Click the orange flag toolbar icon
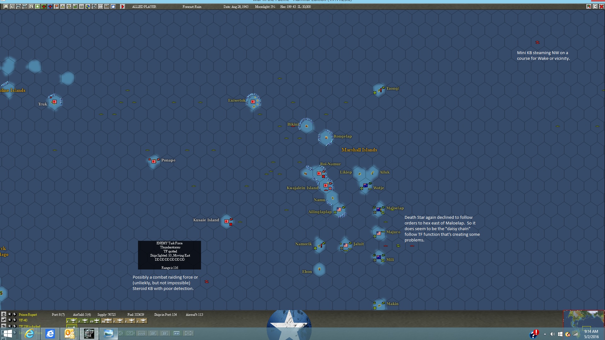 tap(56, 7)
